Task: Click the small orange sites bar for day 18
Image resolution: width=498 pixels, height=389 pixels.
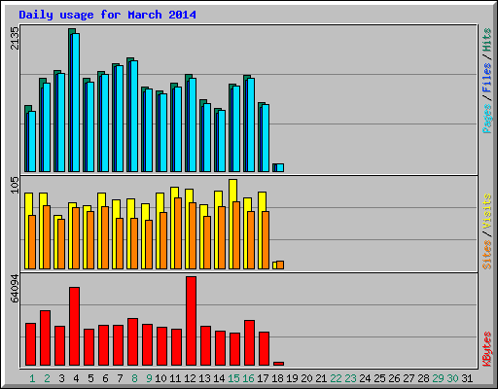Action: coord(280,265)
